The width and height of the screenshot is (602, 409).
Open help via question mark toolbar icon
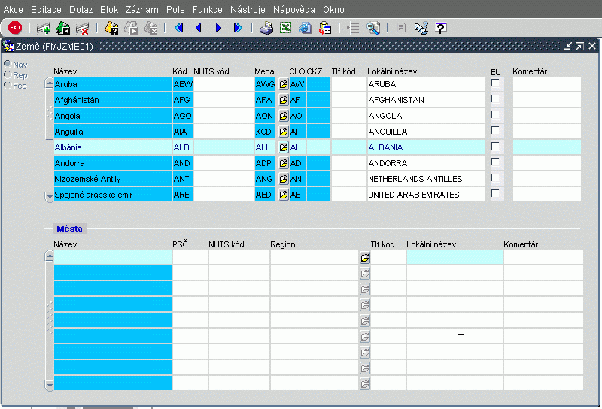pos(441,28)
